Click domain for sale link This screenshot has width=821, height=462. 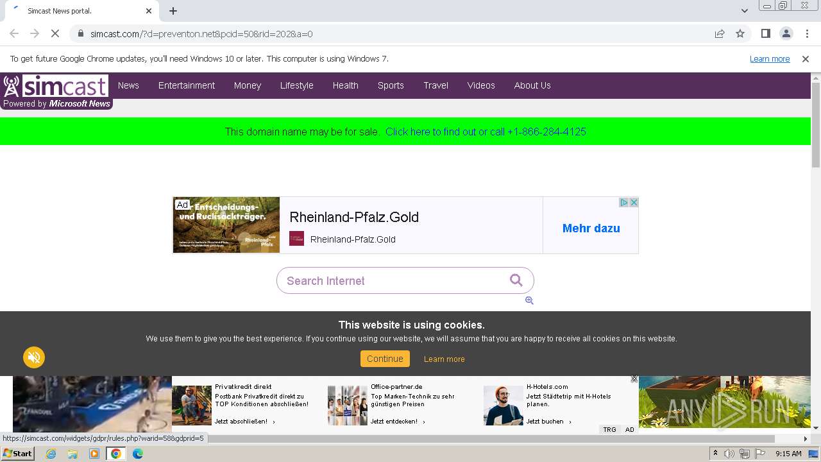(x=486, y=132)
